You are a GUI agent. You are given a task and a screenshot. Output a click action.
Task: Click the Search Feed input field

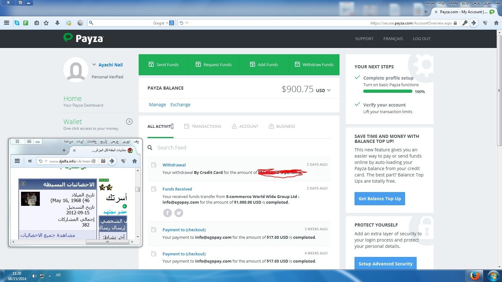coord(239,148)
